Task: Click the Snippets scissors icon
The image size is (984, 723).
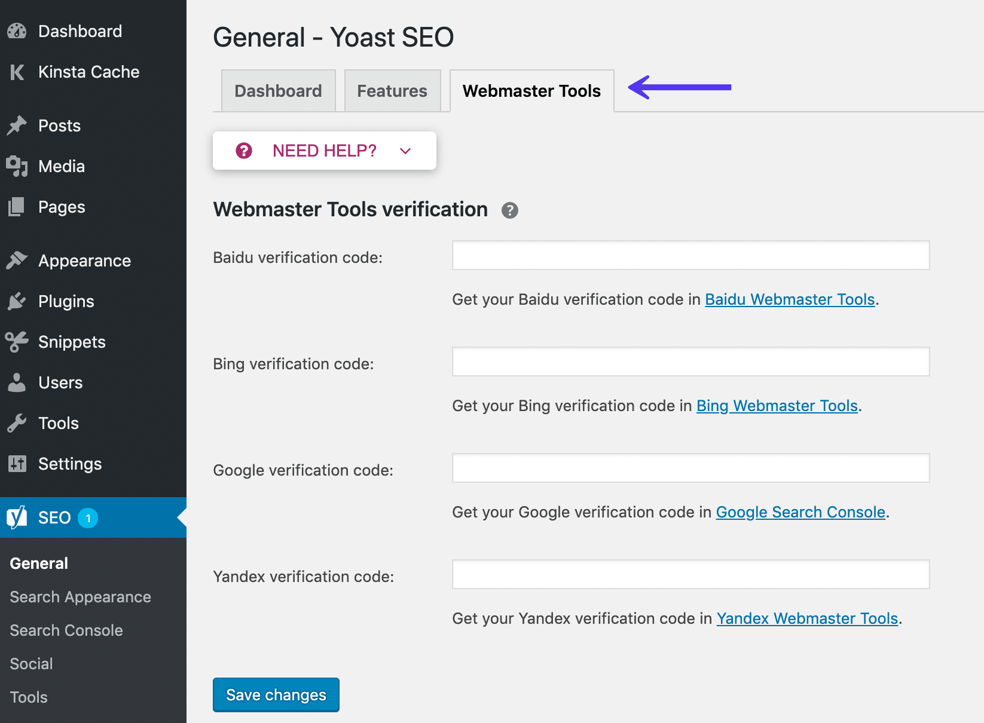Action: [18, 342]
